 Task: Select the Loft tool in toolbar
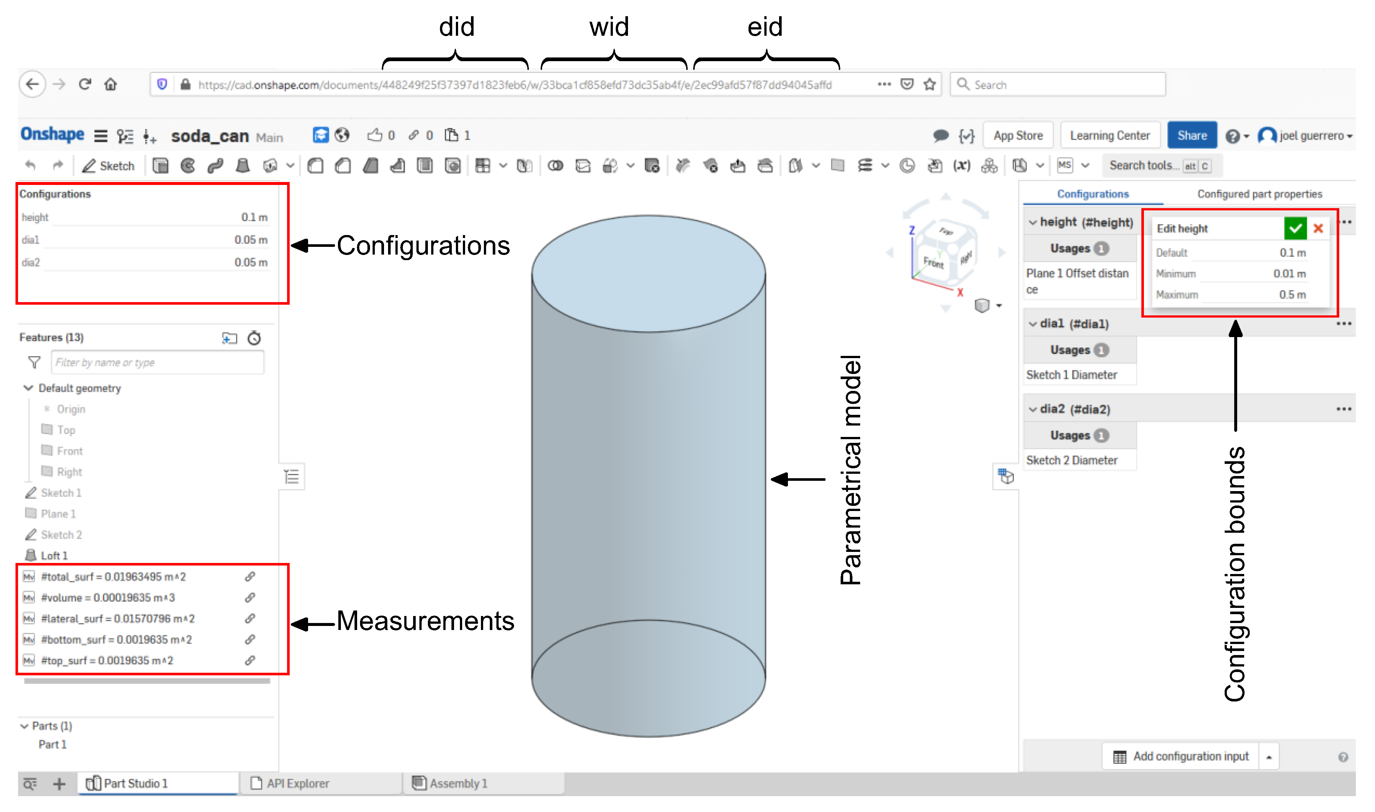[242, 166]
